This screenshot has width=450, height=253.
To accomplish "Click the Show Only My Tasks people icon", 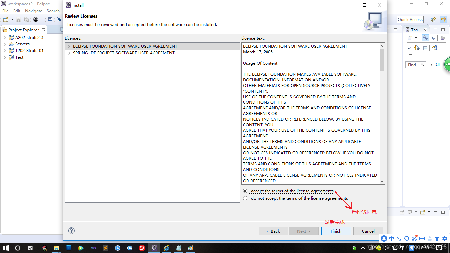I will click(x=417, y=48).
